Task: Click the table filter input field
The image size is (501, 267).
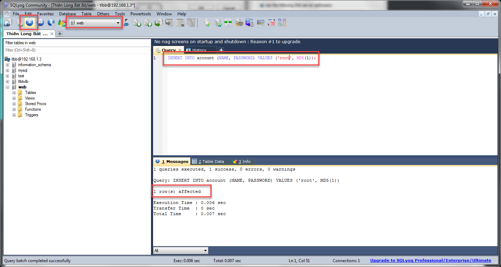Action: (77, 50)
